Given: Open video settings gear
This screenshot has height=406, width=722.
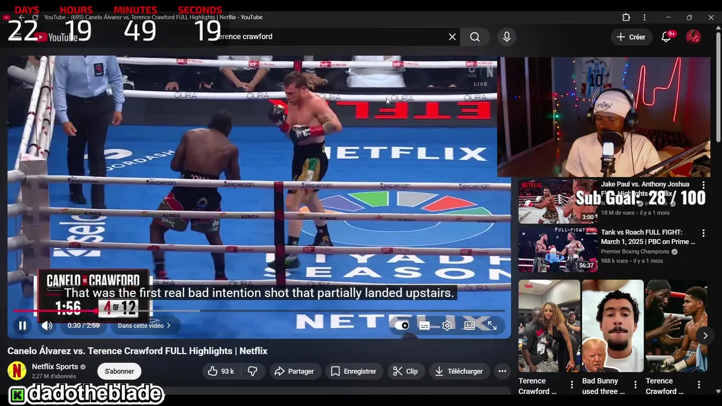Looking at the screenshot, I should coord(447,325).
